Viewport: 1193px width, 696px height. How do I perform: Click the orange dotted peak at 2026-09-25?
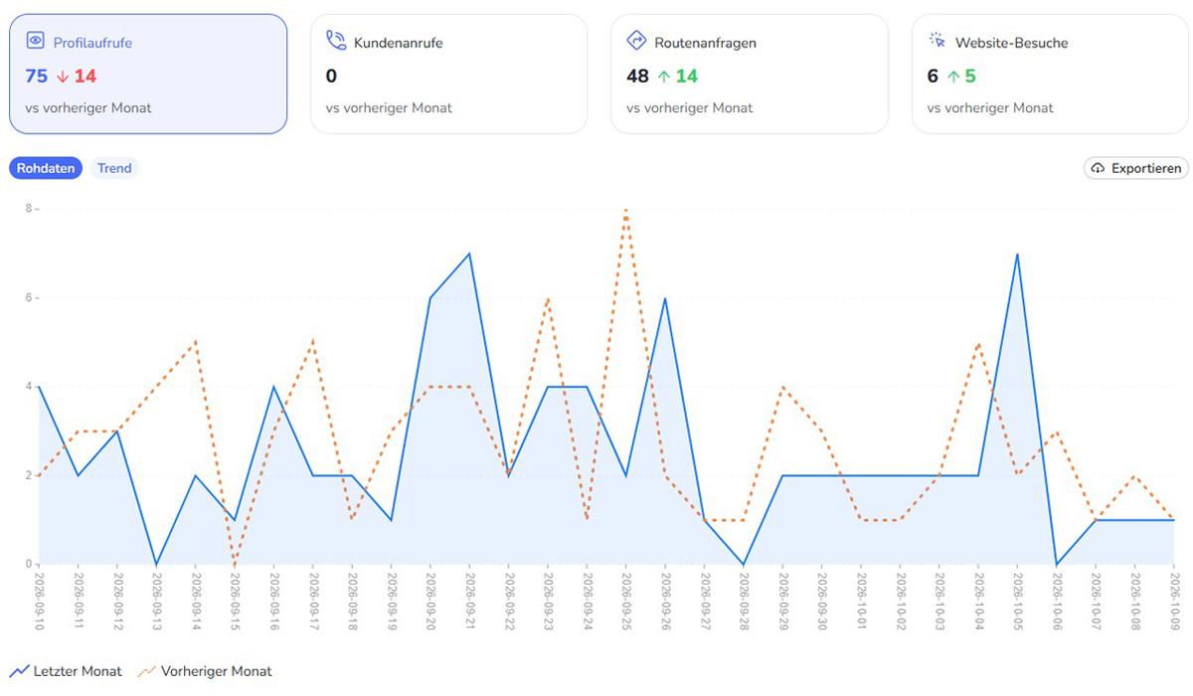click(x=625, y=210)
